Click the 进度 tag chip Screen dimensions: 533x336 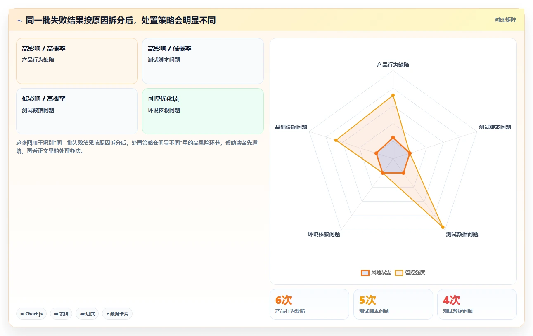pyautogui.click(x=87, y=314)
